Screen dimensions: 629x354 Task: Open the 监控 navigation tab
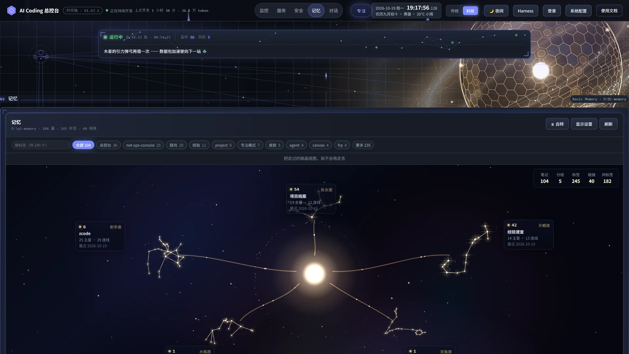click(264, 11)
